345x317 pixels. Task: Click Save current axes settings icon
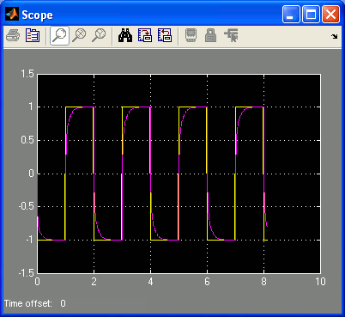point(145,36)
